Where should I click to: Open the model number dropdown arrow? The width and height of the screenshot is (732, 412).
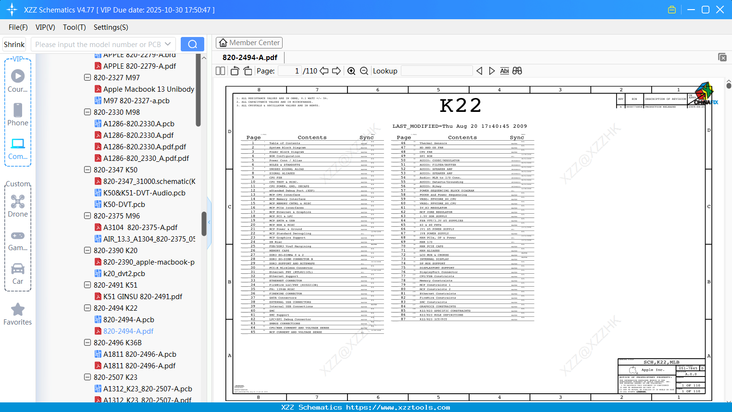(x=168, y=44)
